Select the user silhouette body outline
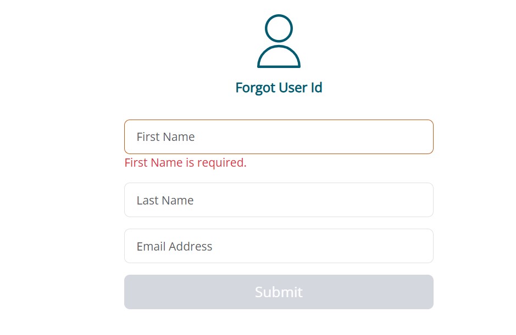 point(279,58)
